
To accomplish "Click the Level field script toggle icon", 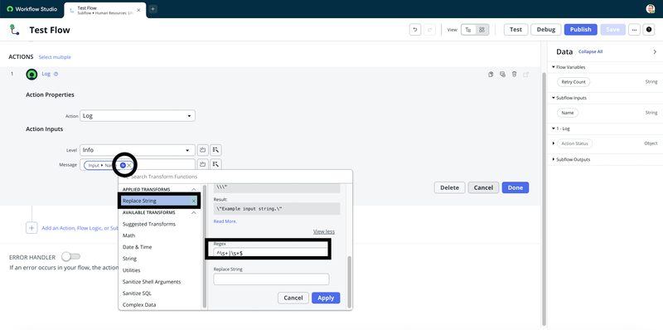I will click(x=216, y=150).
